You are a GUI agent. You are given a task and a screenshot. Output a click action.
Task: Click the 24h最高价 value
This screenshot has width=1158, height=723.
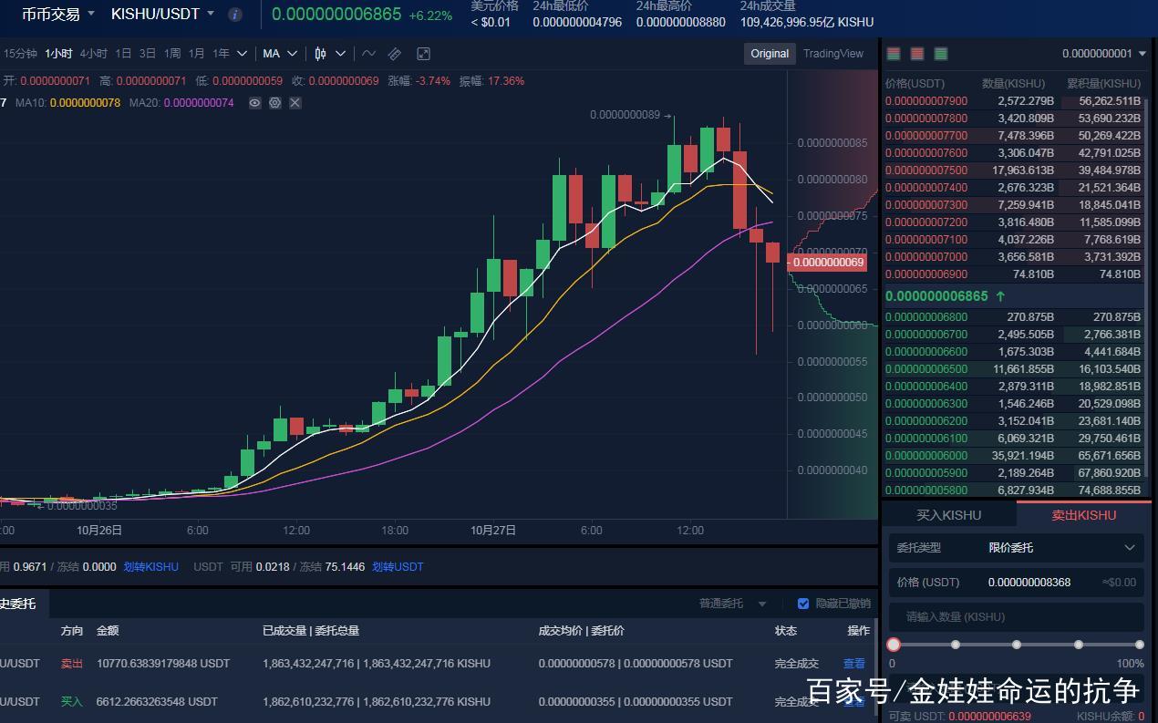pos(680,22)
